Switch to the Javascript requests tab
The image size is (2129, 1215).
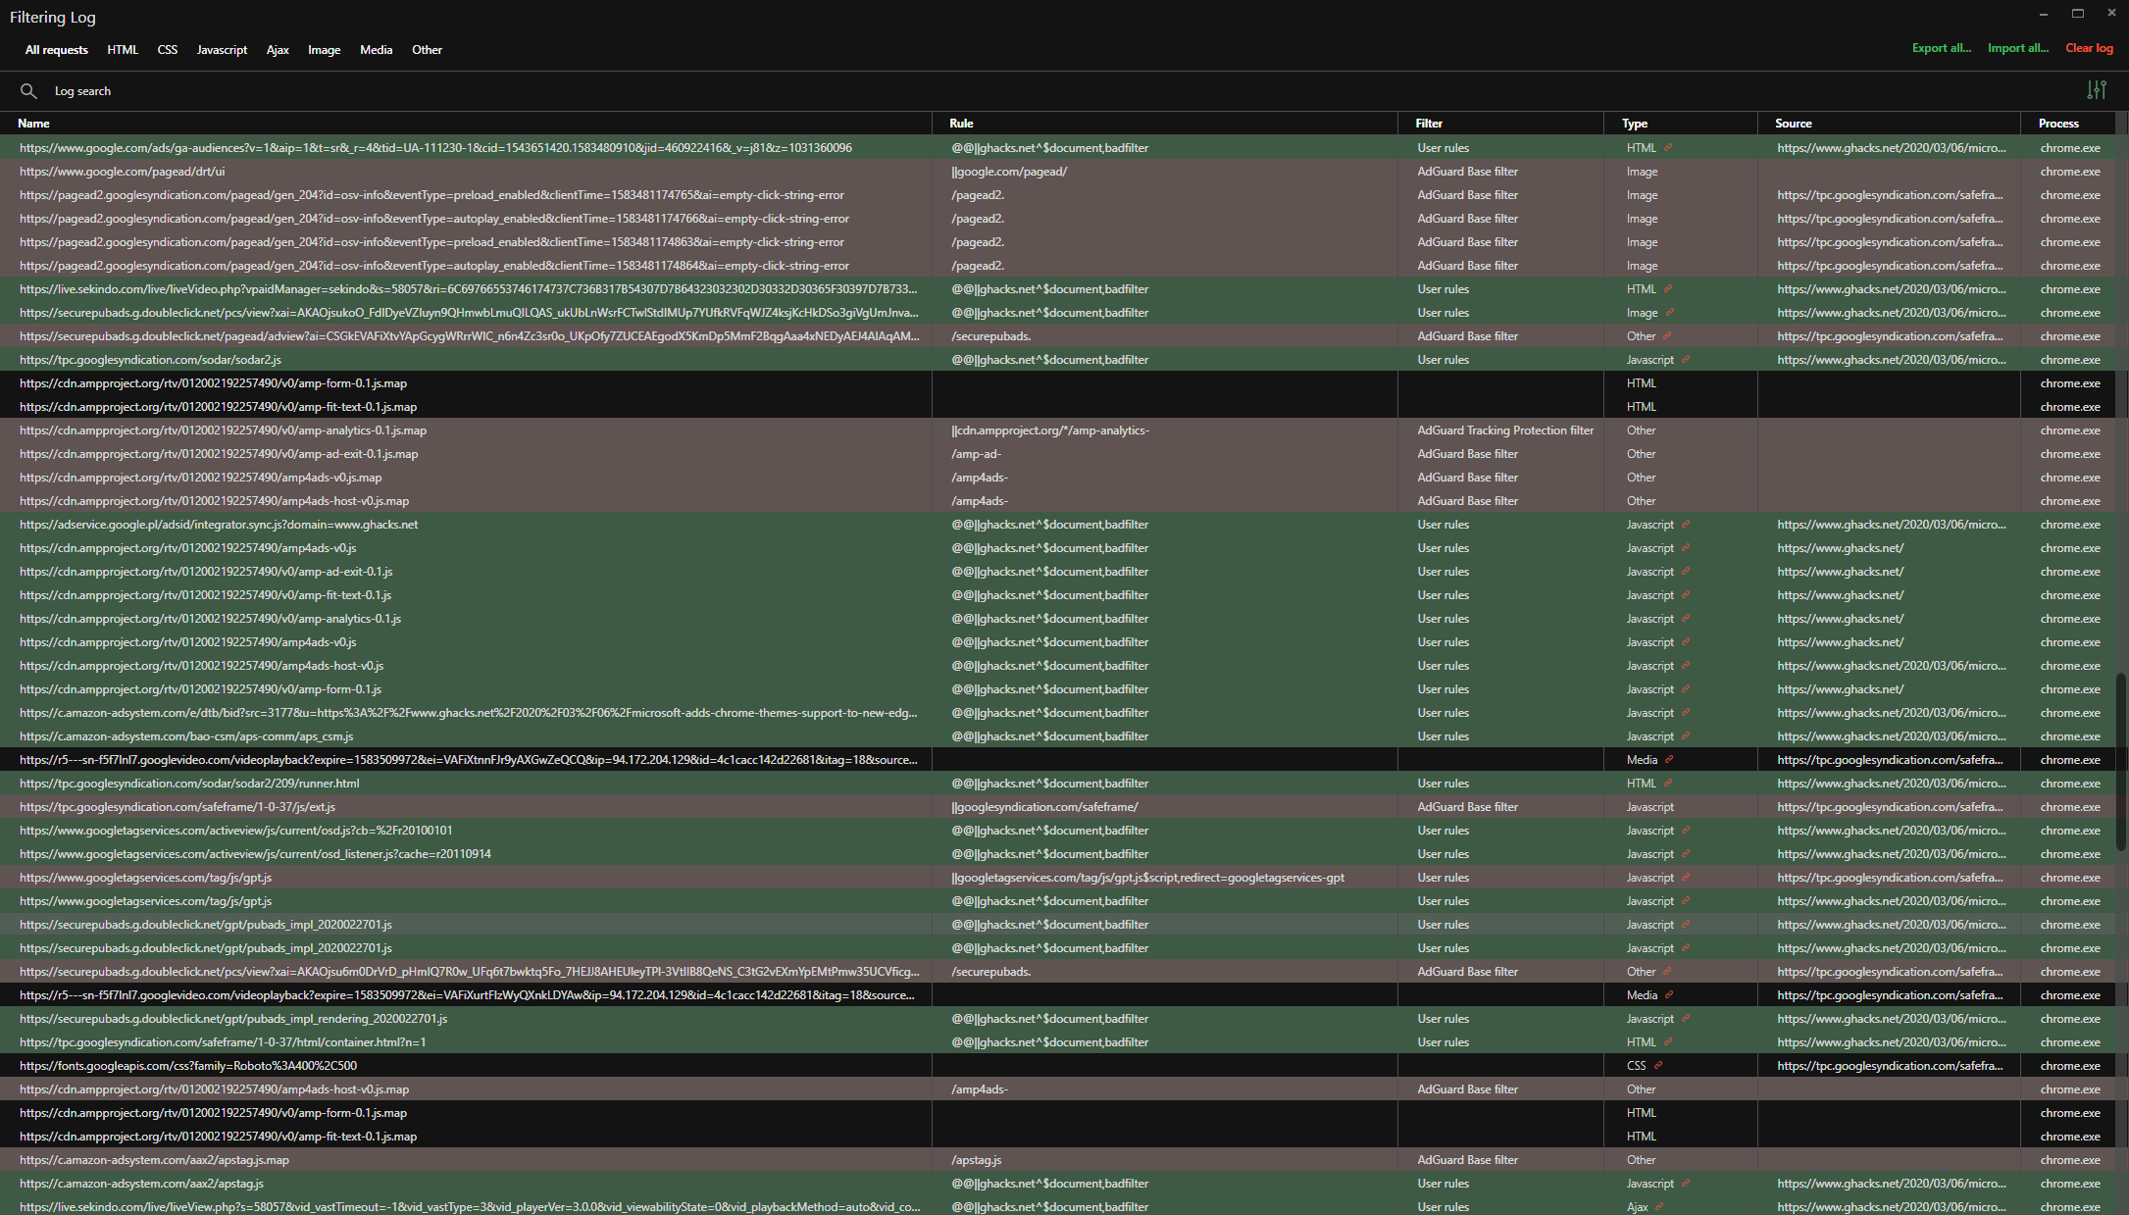222,49
